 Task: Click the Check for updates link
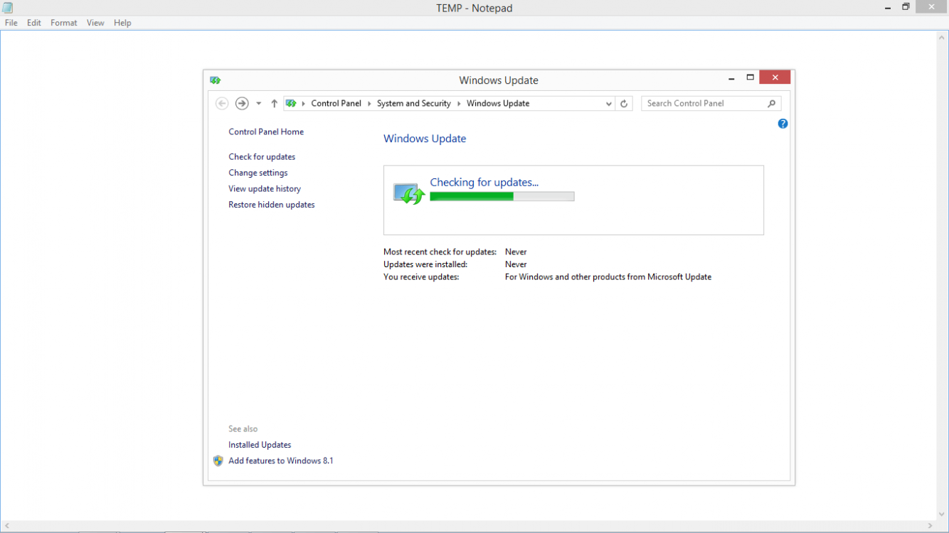[262, 157]
